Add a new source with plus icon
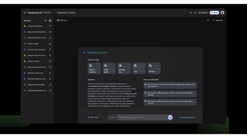This screenshot has height=138, width=247. tap(50, 20)
